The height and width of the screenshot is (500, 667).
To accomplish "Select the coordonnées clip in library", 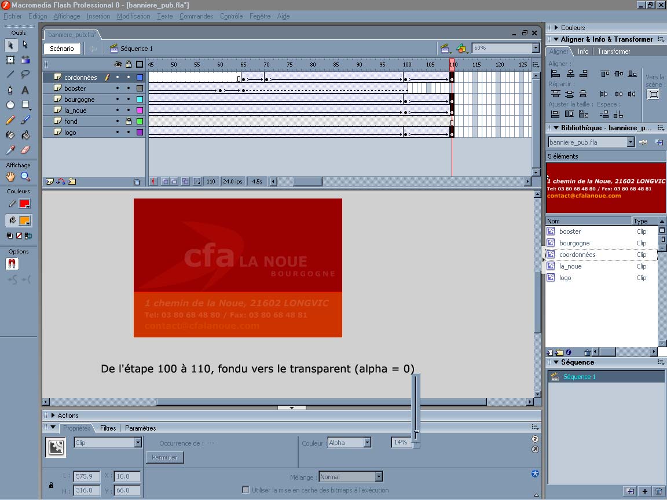I will pos(602,255).
